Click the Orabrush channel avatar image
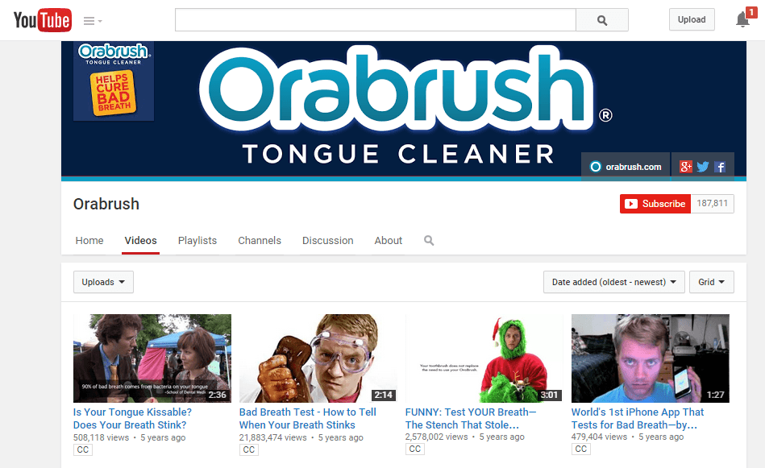 114,81
